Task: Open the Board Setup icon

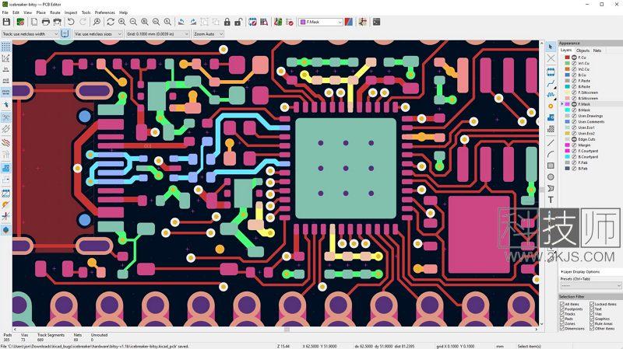Action: [x=20, y=23]
